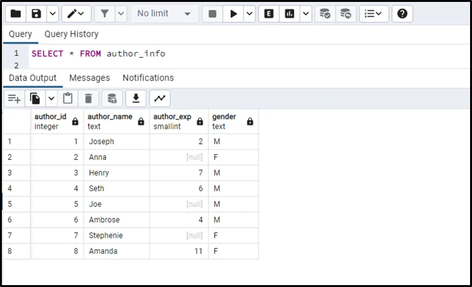Click the Explain Analyze chart icon
The image size is (472, 287).
coord(290,14)
